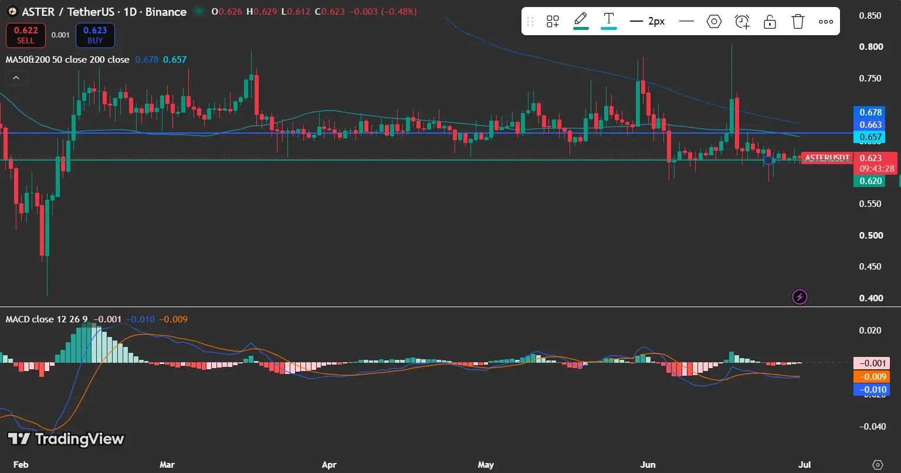Screen dimensions: 901x473
Task: Click the -0.009 orange signal label
Action: tap(871, 377)
